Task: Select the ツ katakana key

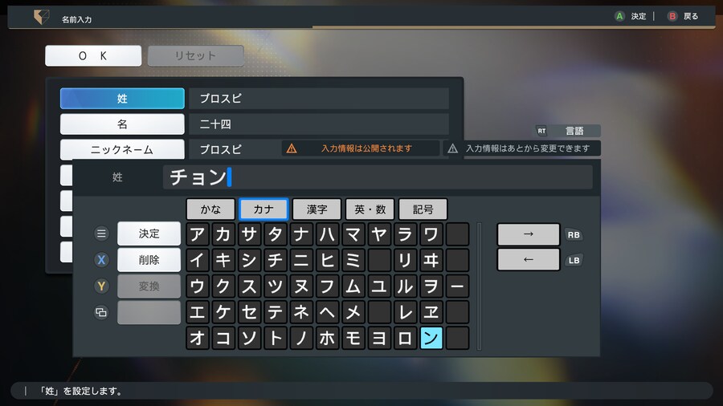Action: [276, 286]
